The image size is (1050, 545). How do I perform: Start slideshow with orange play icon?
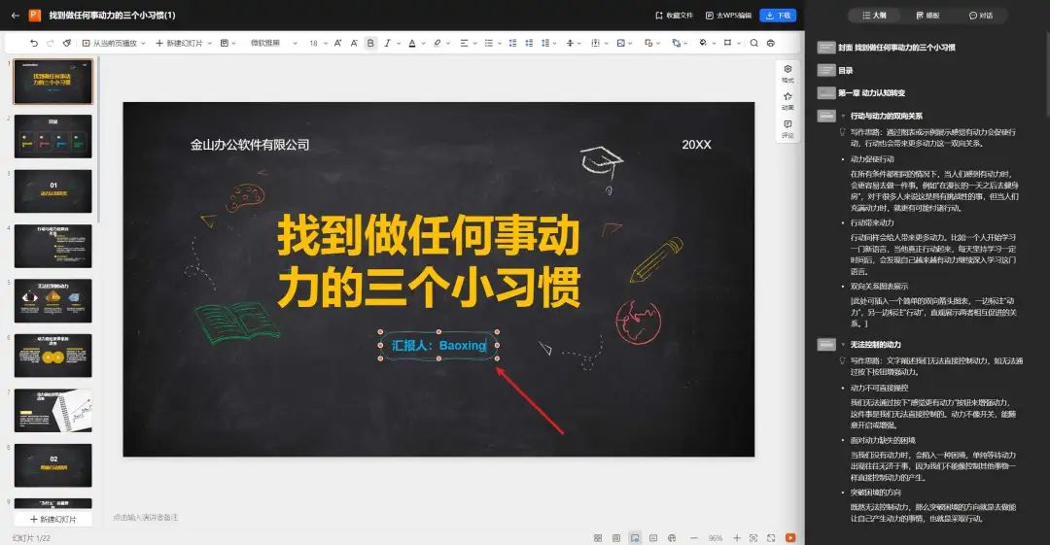[x=790, y=537]
